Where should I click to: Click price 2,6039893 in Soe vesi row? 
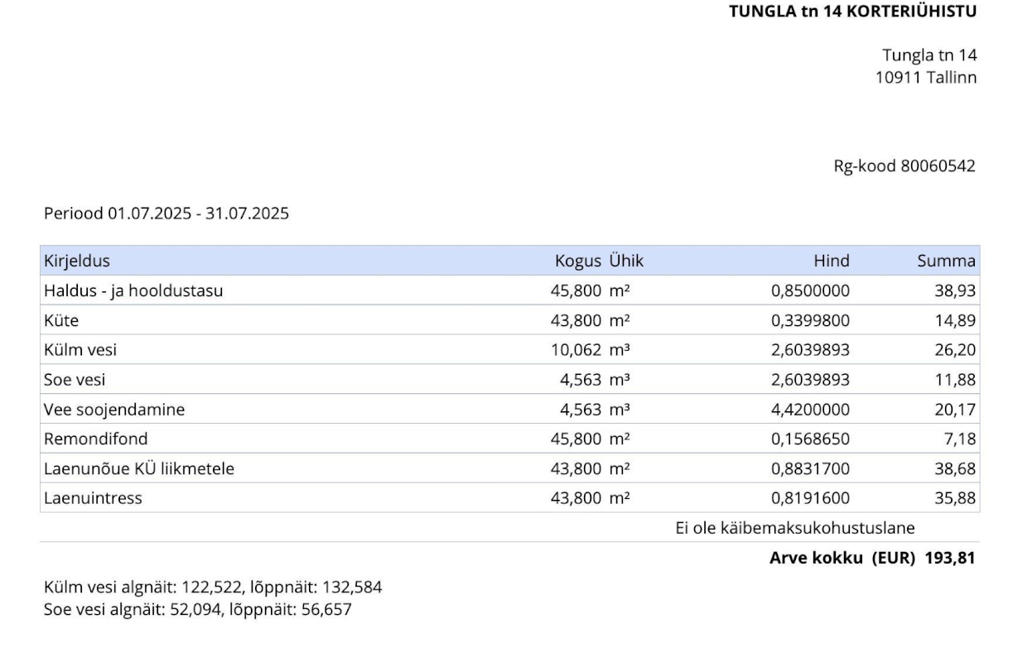810,380
